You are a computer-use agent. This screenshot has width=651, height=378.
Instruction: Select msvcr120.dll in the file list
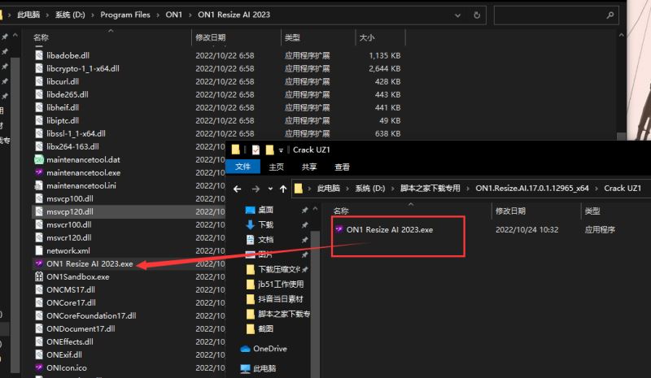click(x=69, y=237)
